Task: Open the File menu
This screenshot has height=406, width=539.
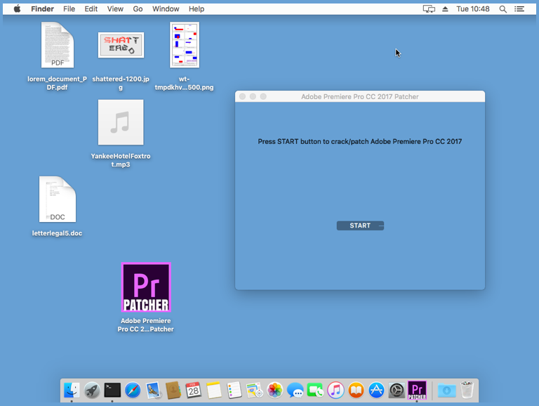Action: tap(69, 9)
